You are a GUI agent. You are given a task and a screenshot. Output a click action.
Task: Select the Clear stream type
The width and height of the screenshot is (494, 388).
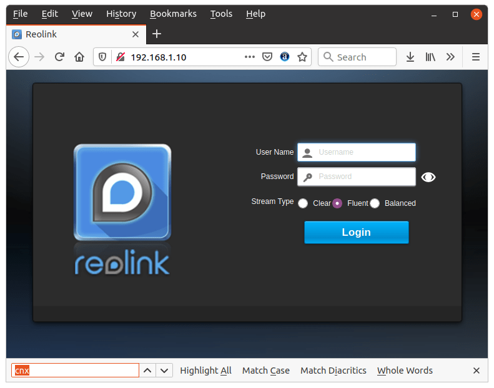coord(303,203)
